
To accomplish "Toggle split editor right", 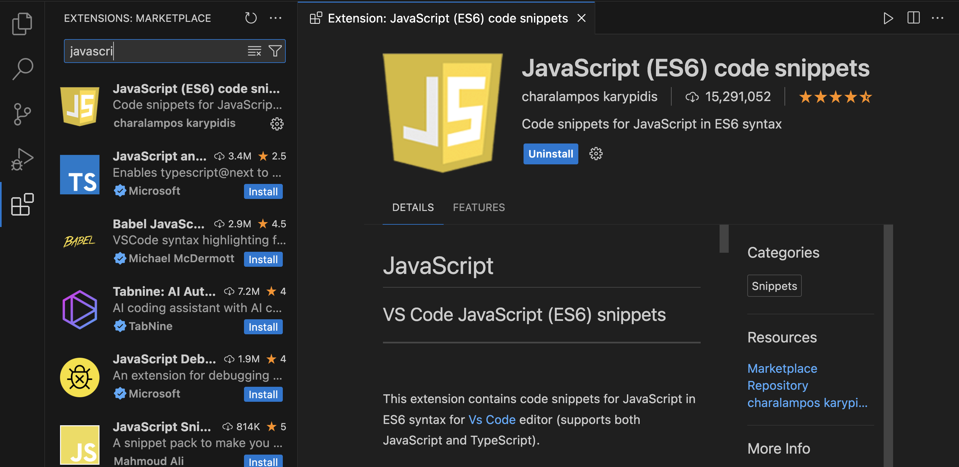I will click(x=913, y=18).
